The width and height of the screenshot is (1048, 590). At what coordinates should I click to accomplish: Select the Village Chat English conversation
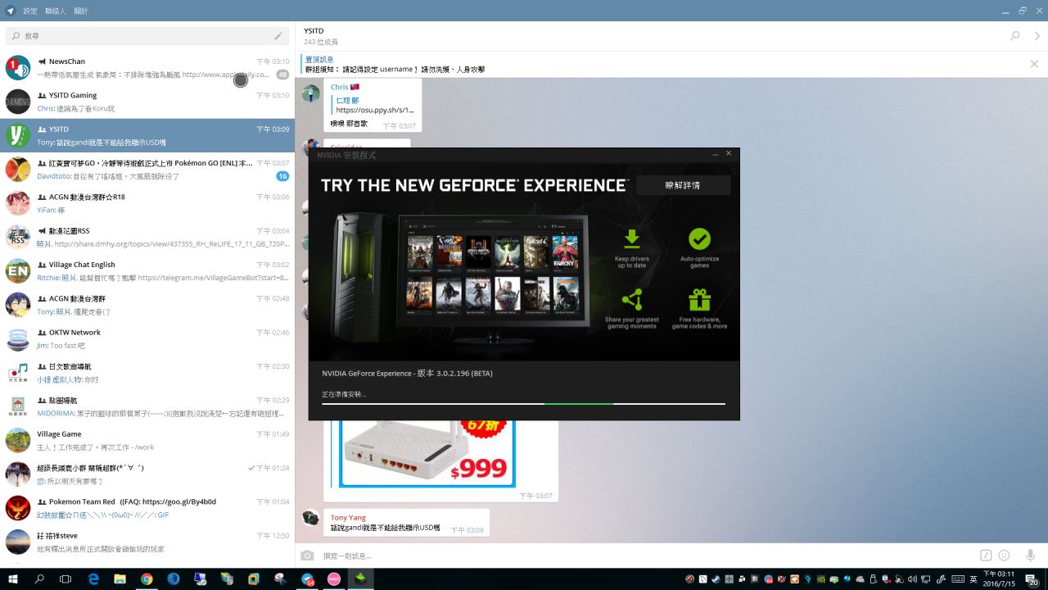click(x=147, y=271)
